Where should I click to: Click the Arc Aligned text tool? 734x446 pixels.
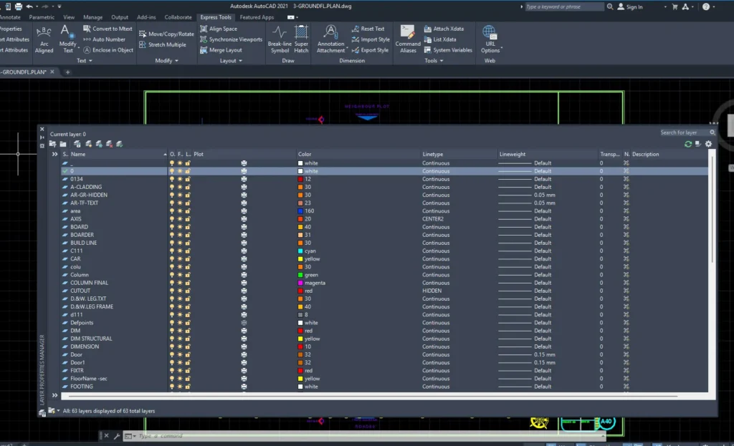(44, 39)
